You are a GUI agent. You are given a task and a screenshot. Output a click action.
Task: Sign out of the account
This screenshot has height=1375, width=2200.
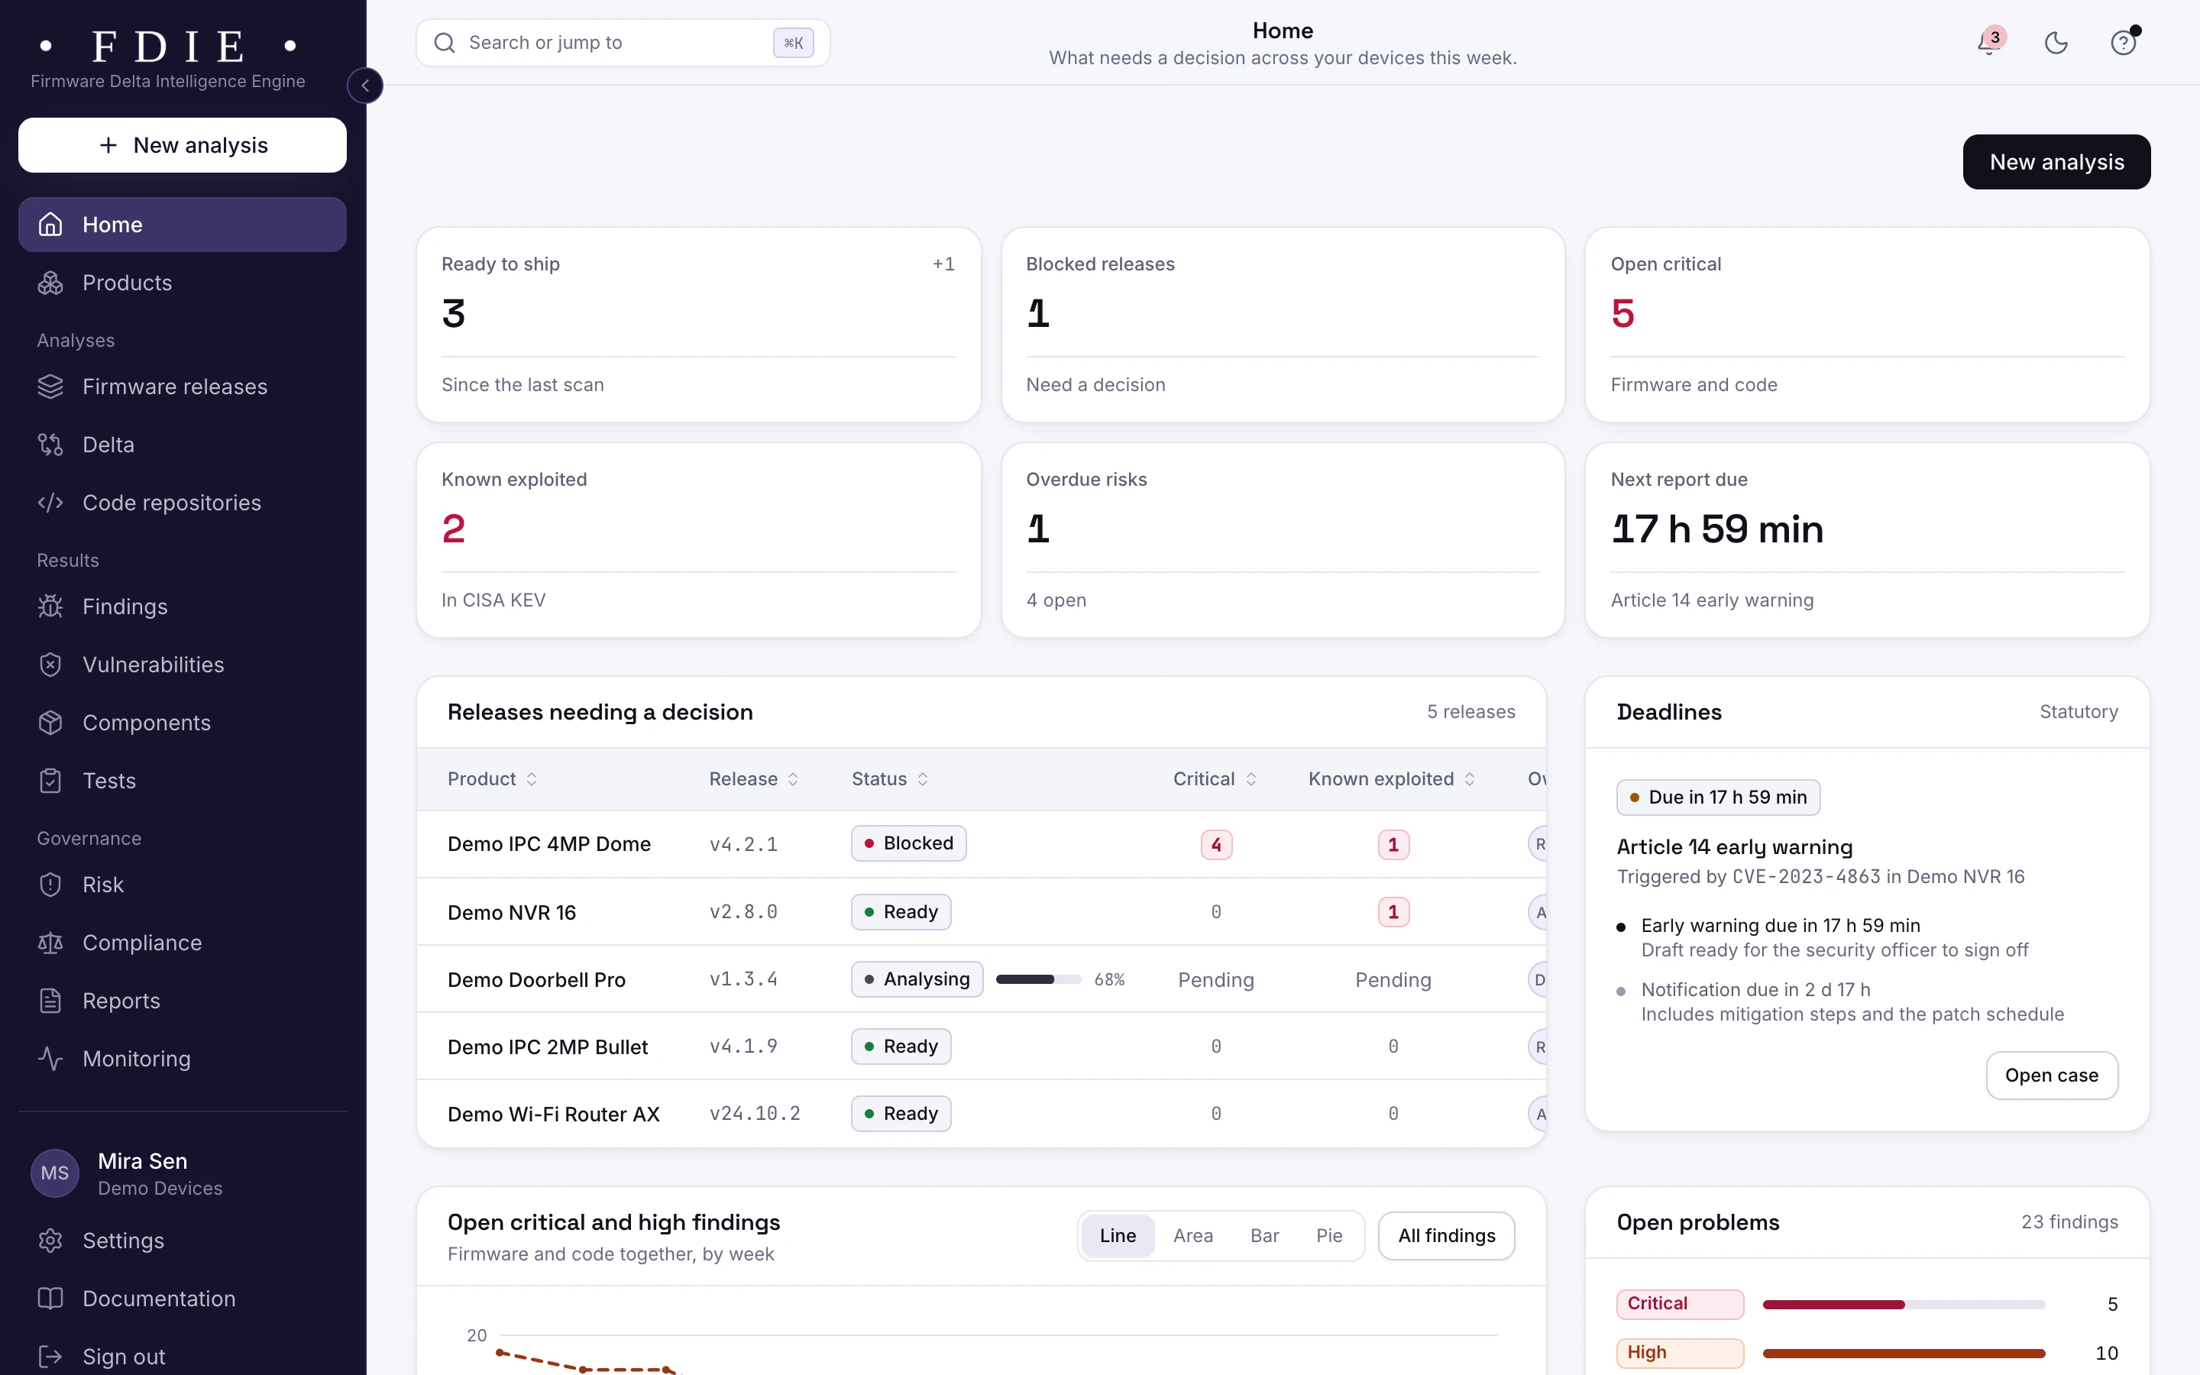[182, 1356]
